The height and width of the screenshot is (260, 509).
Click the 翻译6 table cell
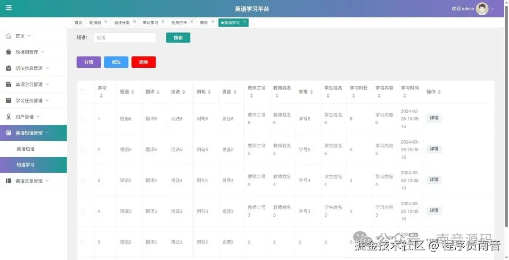pos(151,119)
